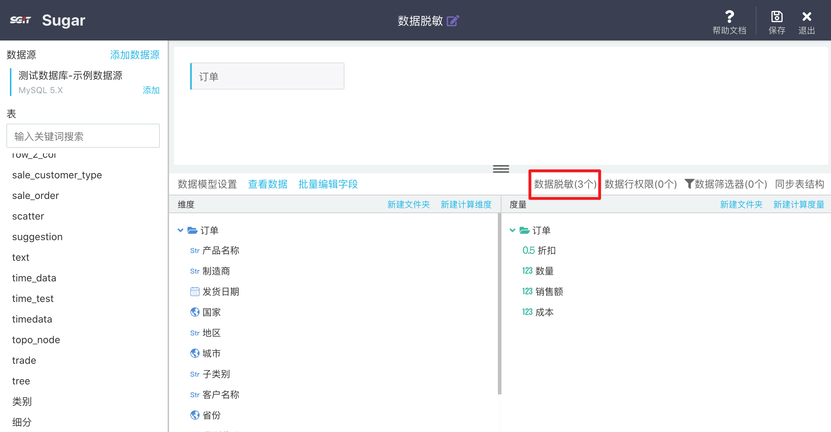Select 测试数据库-示例数据源 data source
Image resolution: width=831 pixels, height=432 pixels.
[x=70, y=75]
